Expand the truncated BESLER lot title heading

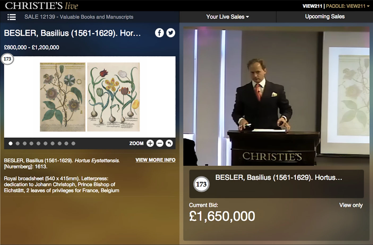(x=72, y=33)
